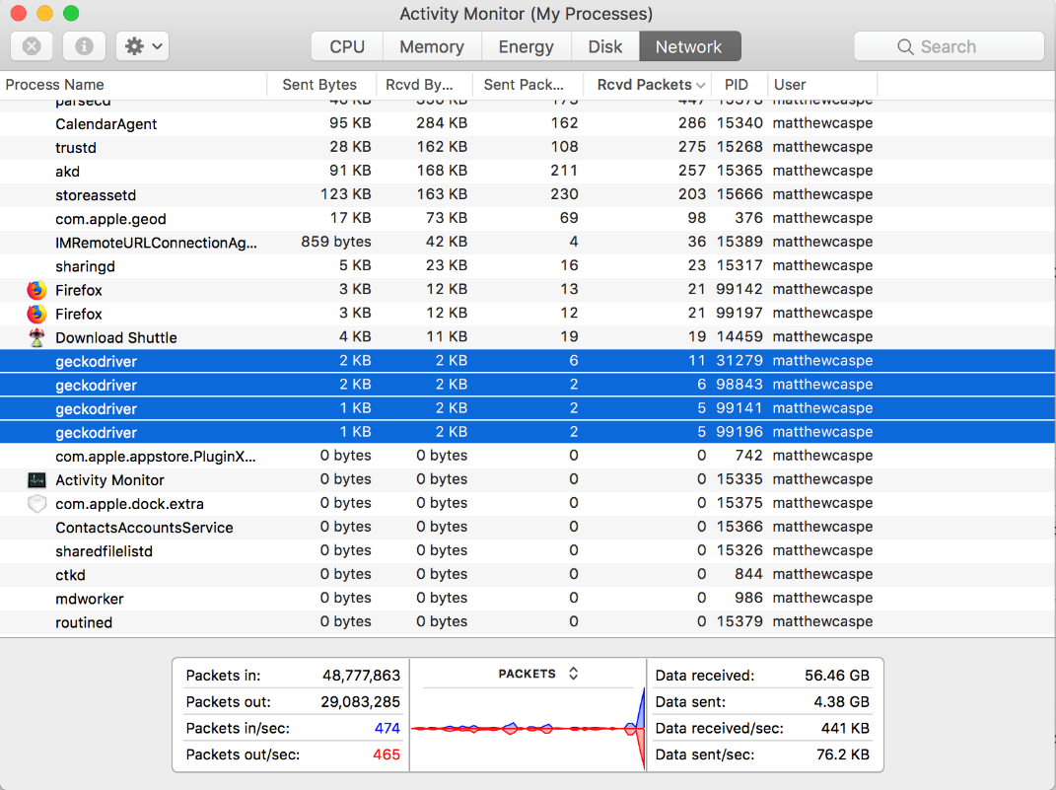Open process info inspector icon
This screenshot has height=790, width=1056.
[85, 46]
